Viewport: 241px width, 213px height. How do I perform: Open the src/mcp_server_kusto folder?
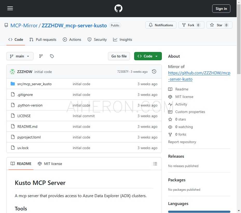[x=35, y=84]
